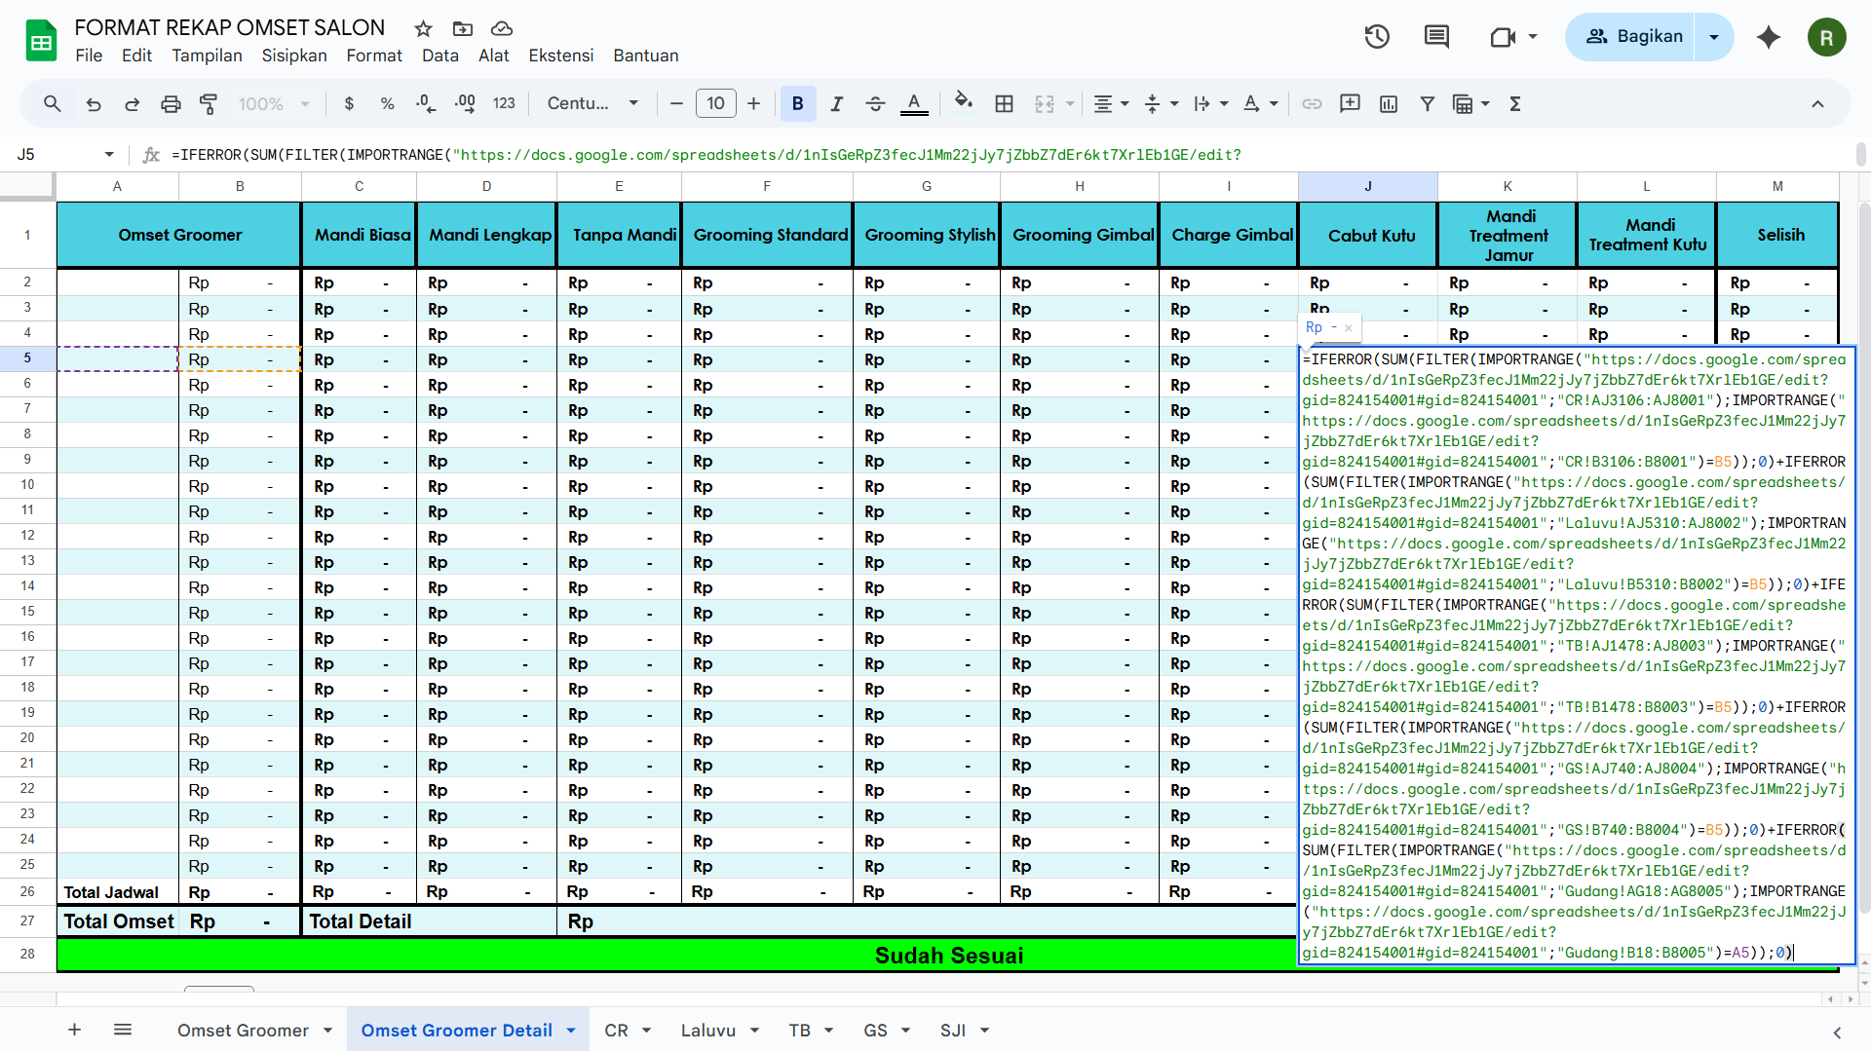Open version history clock icon
Image resolution: width=1871 pixels, height=1052 pixels.
point(1377,37)
